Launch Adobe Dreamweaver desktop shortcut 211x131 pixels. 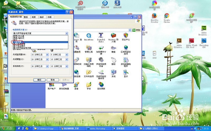pyautogui.click(x=204, y=31)
